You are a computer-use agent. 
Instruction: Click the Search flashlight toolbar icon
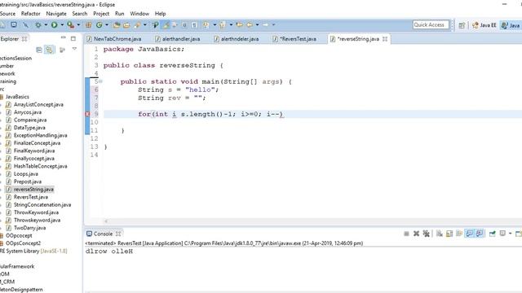coord(137,25)
